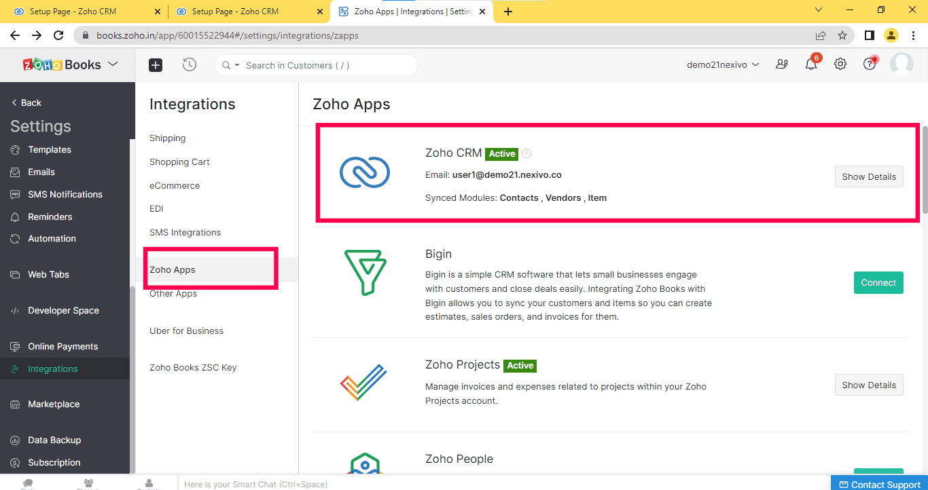Open a new browser tab
This screenshot has width=928, height=490.
(508, 11)
